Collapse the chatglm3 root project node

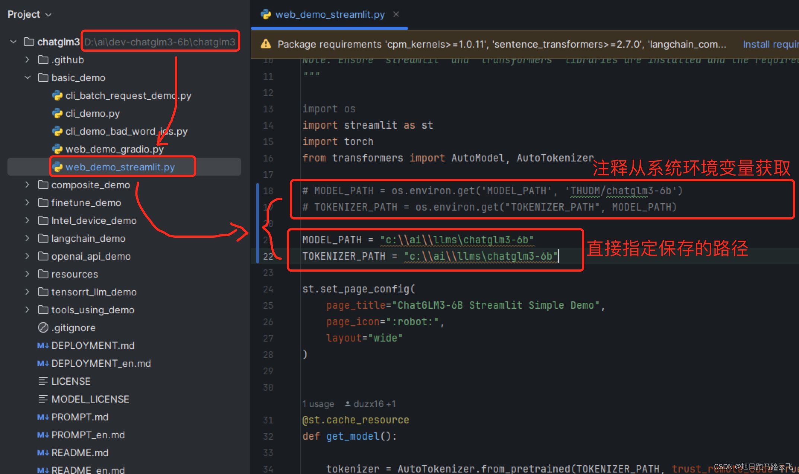[x=13, y=42]
